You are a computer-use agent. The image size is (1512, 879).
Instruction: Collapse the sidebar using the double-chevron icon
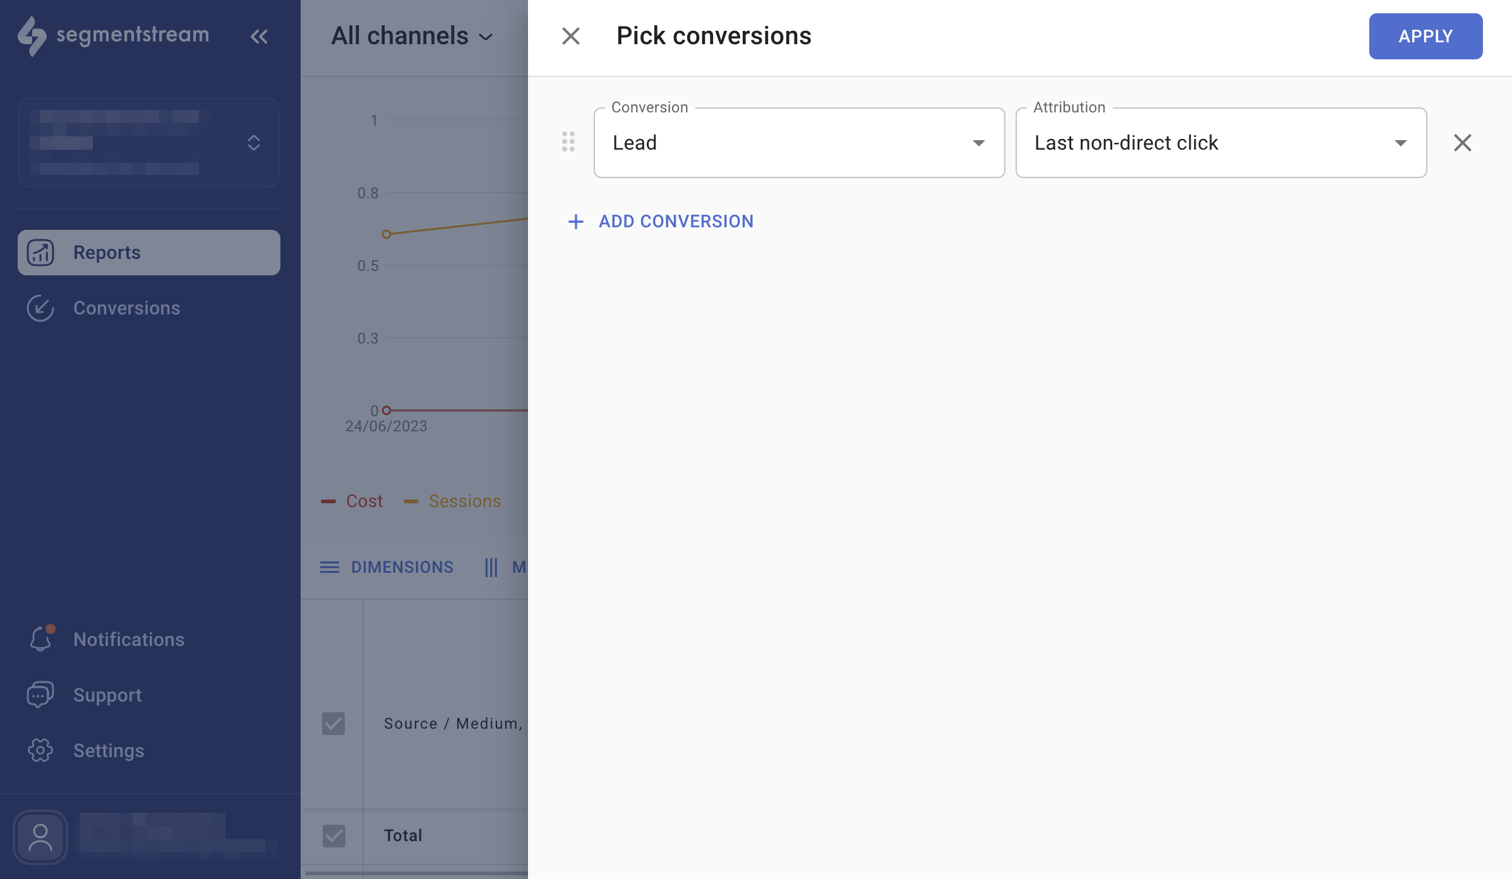[258, 36]
